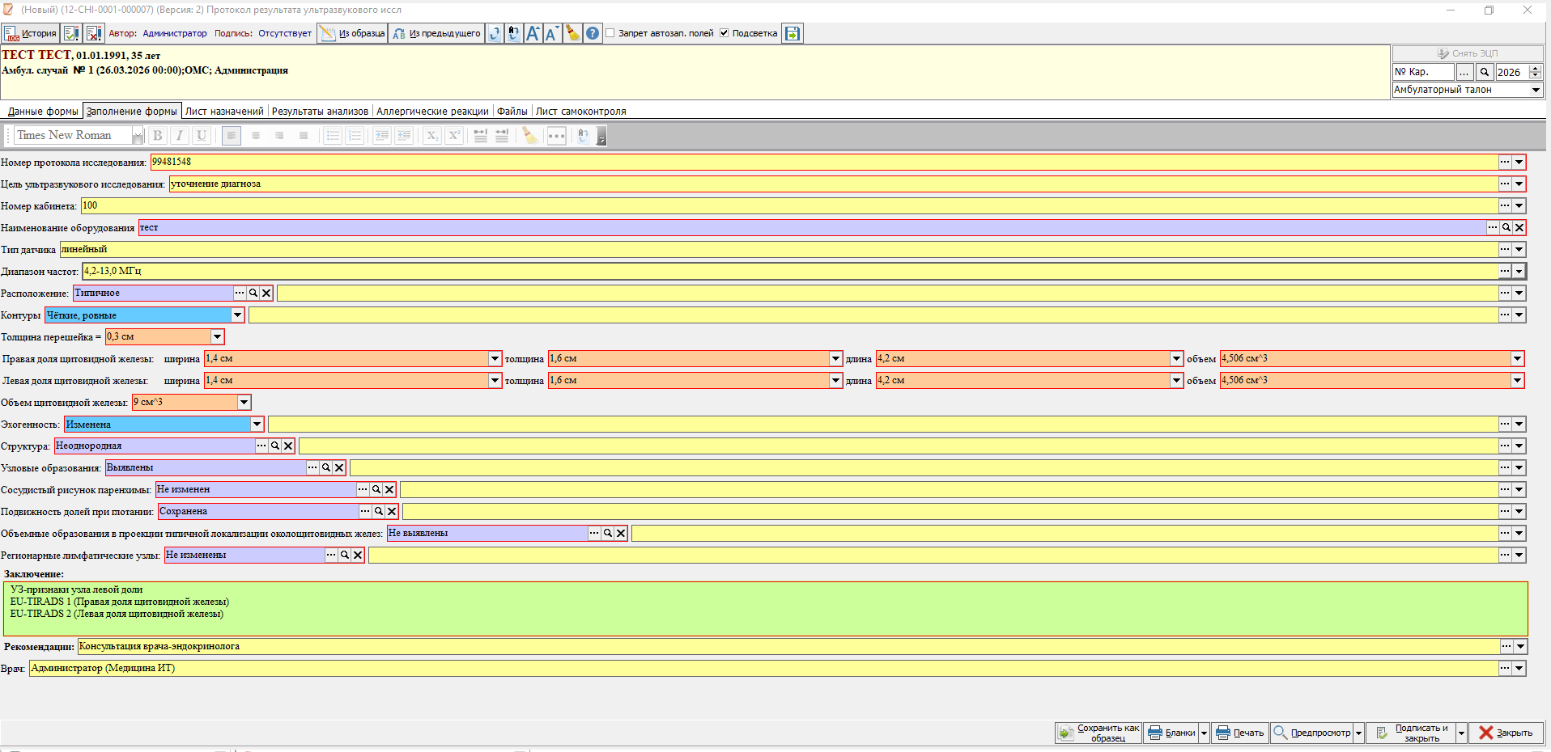The height and width of the screenshot is (752, 1551).
Task: Open the Эхогенность dropdown Изменена
Action: click(257, 424)
